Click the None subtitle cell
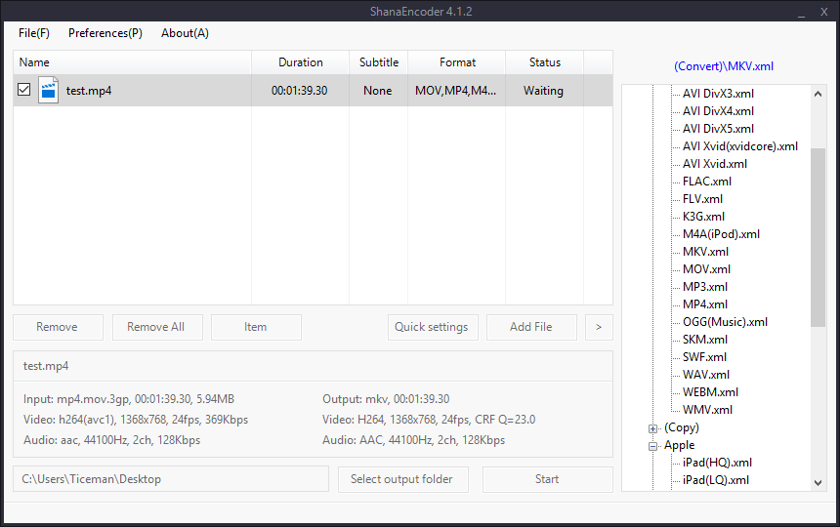The image size is (840, 527). [378, 91]
